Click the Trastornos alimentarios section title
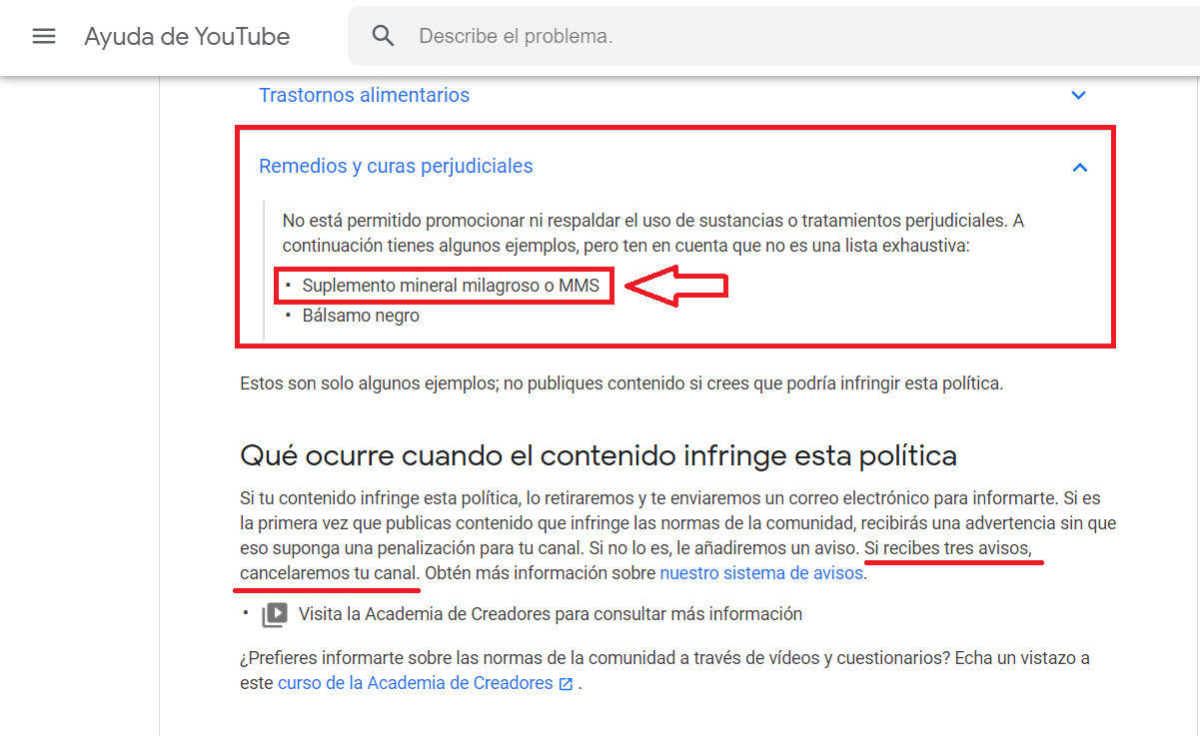Screen dimensions: 1200x736 pos(364,95)
